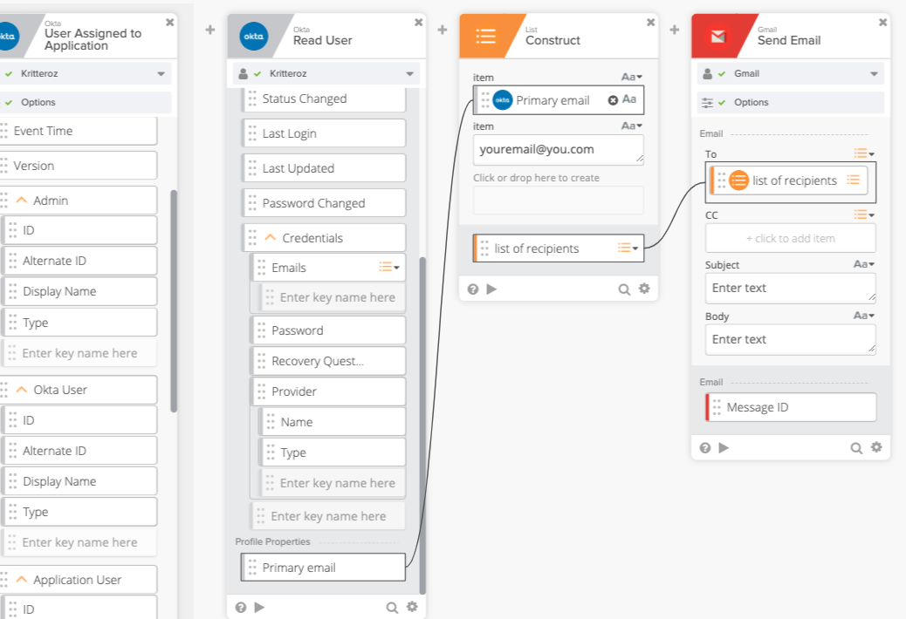
Task: Click Options on Send Email card
Action: [x=751, y=102]
